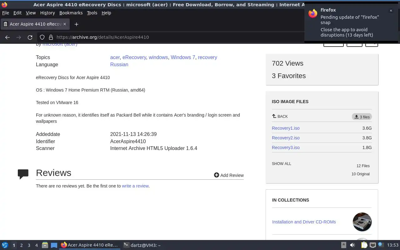Screen dimensions: 400x250
Task: Click the CD-ROM collection thumbnail image
Action: click(362, 222)
